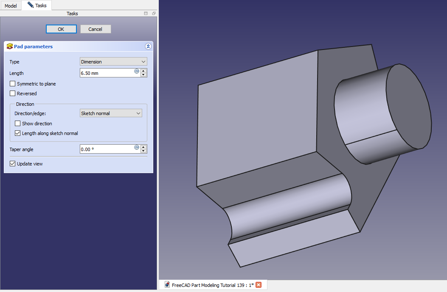Uncheck the Update view option
The height and width of the screenshot is (292, 447).
pos(13,164)
